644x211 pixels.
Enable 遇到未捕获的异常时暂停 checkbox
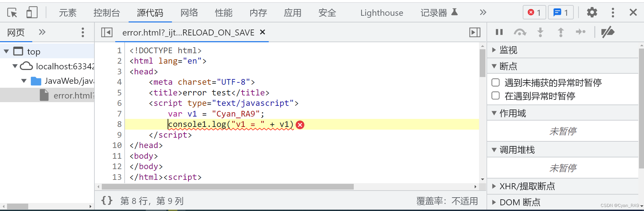pos(495,82)
